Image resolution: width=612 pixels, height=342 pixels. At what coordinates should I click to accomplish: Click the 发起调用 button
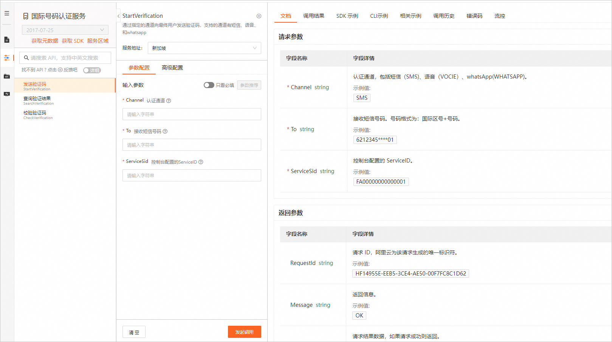245,332
